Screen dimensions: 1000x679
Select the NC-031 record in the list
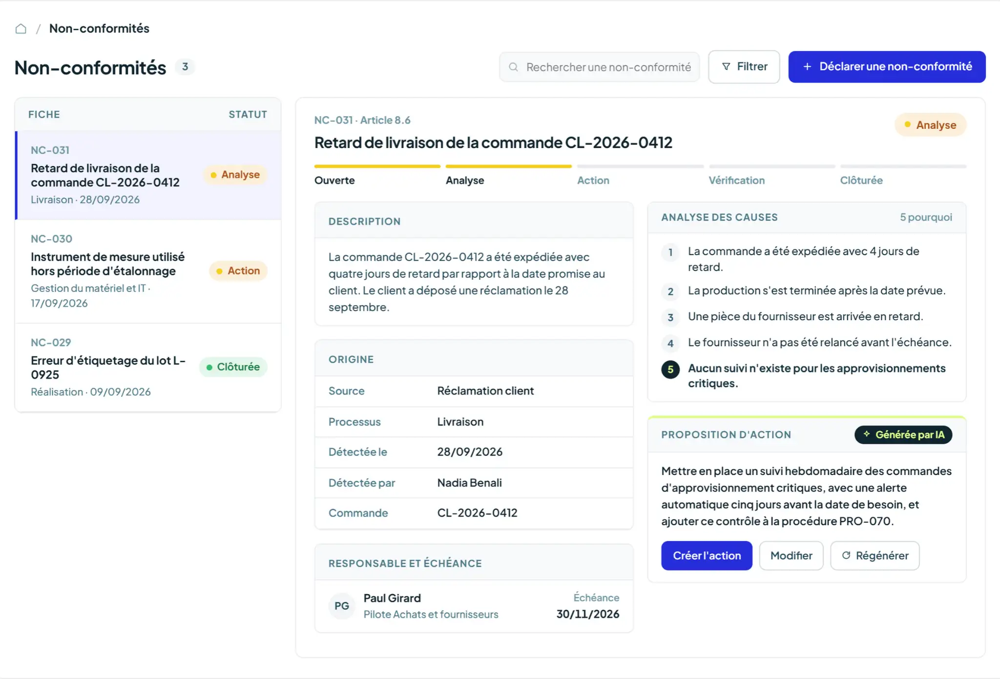click(x=148, y=175)
